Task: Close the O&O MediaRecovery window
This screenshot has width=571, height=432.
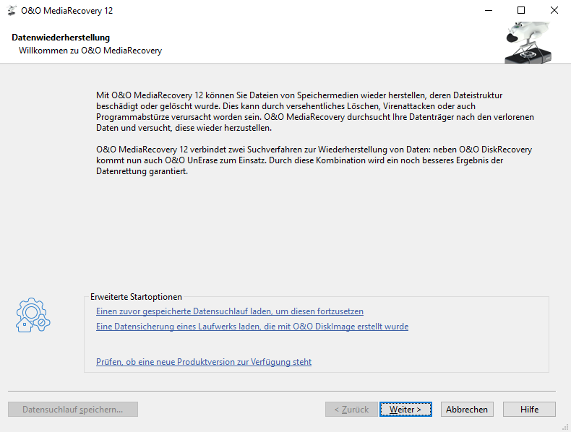Action: (554, 11)
